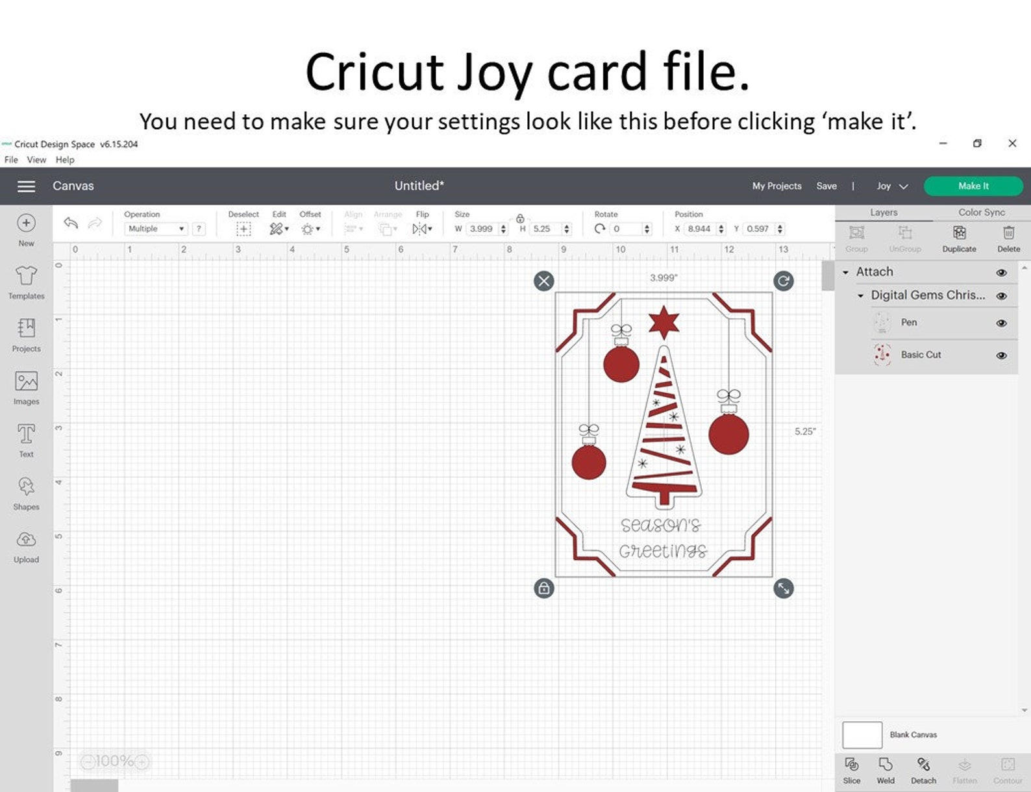1031x792 pixels.
Task: Open the Shapes tool
Action: pyautogui.click(x=26, y=493)
